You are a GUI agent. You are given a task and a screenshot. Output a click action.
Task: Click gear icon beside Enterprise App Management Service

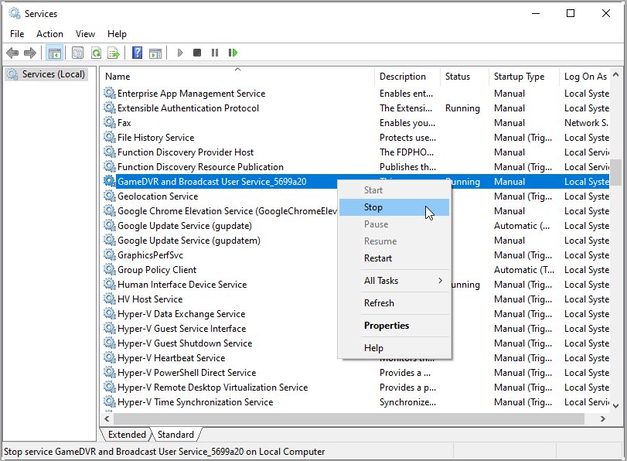(x=110, y=94)
